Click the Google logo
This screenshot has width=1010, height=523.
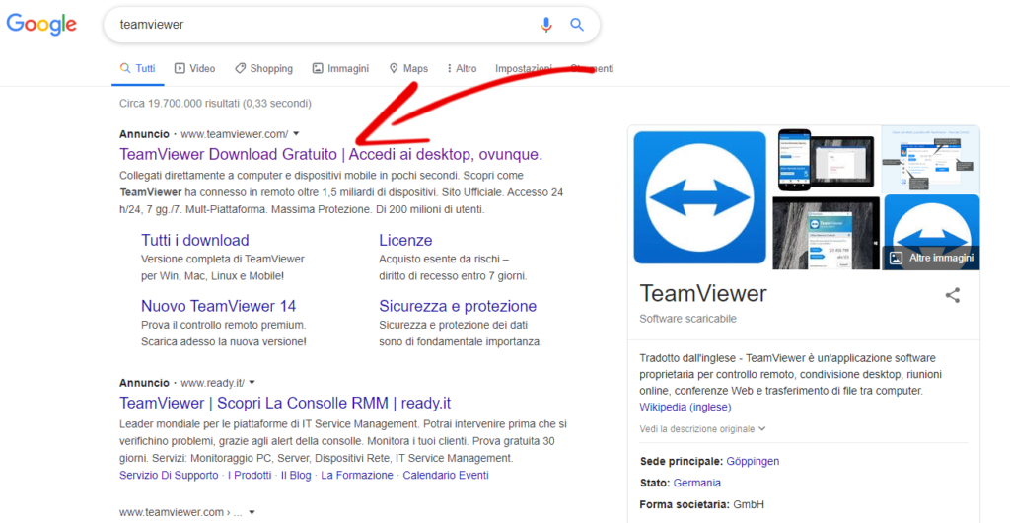point(41,24)
